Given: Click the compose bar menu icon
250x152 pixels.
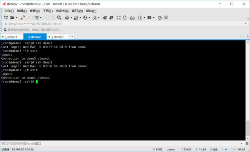Looking at the screenshot, I should coord(247,144).
